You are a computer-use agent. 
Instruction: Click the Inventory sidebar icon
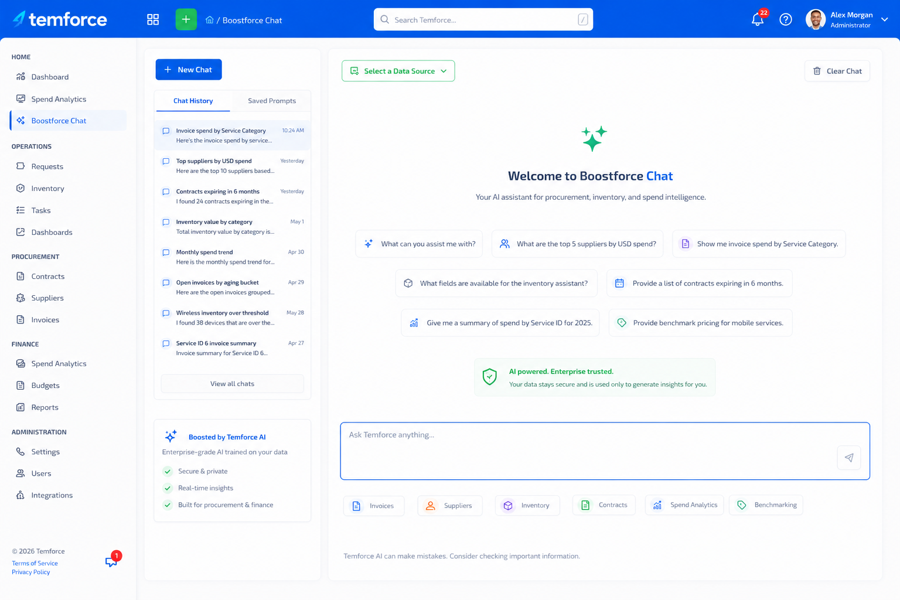click(x=21, y=188)
